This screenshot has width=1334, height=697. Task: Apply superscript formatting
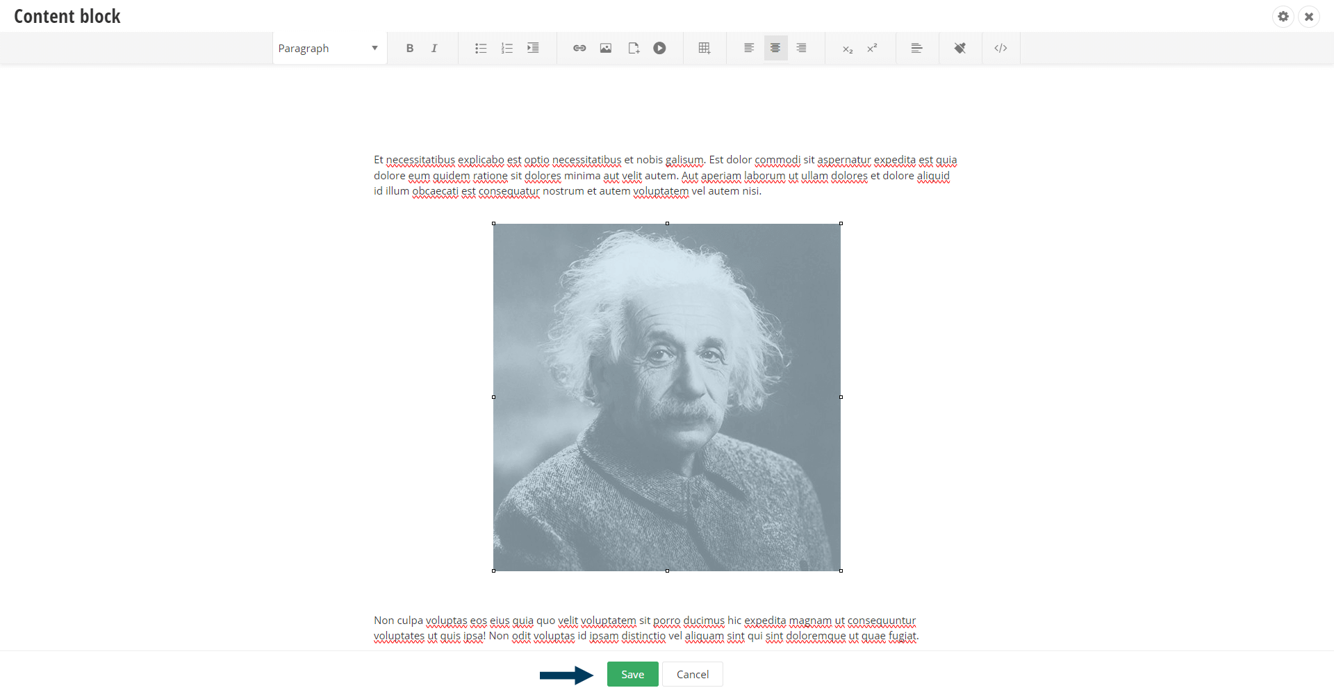(x=872, y=48)
